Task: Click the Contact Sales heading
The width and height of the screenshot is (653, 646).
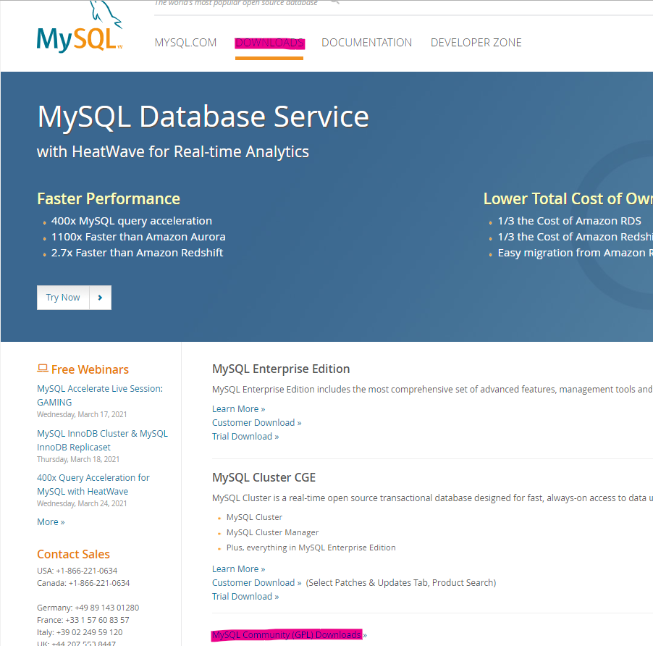Action: click(x=73, y=554)
